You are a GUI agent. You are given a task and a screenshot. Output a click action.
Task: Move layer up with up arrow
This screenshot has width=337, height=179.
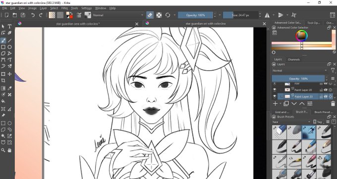[302, 104]
